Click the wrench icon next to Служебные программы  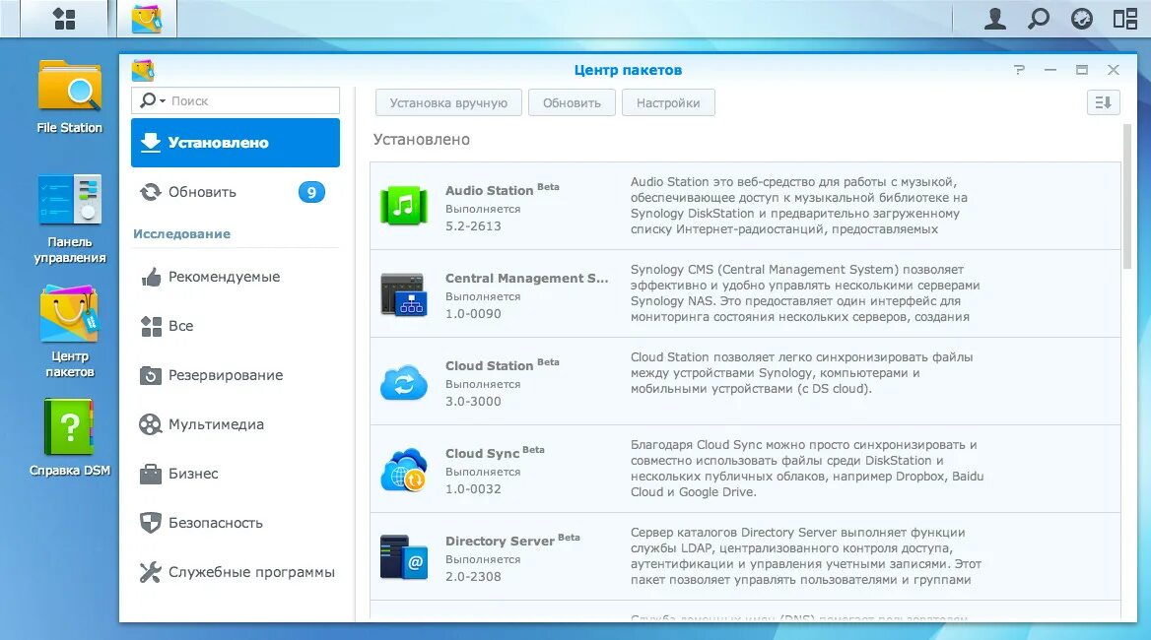click(x=151, y=572)
